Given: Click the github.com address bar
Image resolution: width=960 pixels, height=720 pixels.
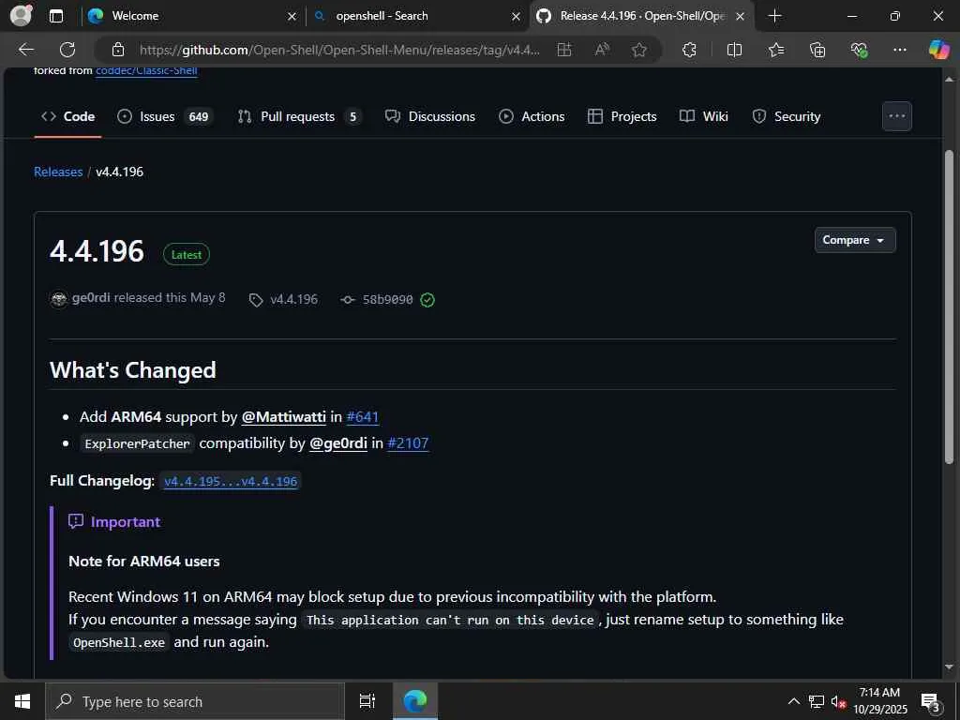Looking at the screenshot, I should (339, 50).
